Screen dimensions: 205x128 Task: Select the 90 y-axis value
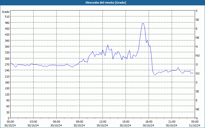pyautogui.click(x=8, y=100)
